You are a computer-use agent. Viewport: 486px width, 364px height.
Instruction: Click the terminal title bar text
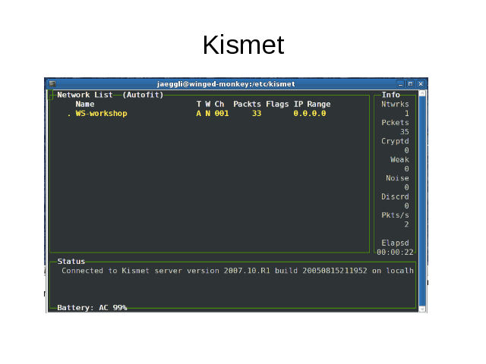point(226,83)
